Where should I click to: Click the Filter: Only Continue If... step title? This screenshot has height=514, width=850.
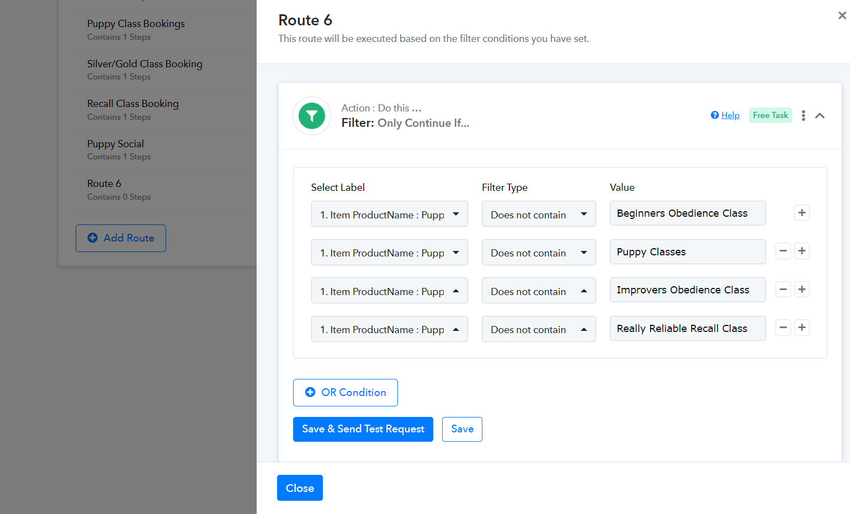405,123
